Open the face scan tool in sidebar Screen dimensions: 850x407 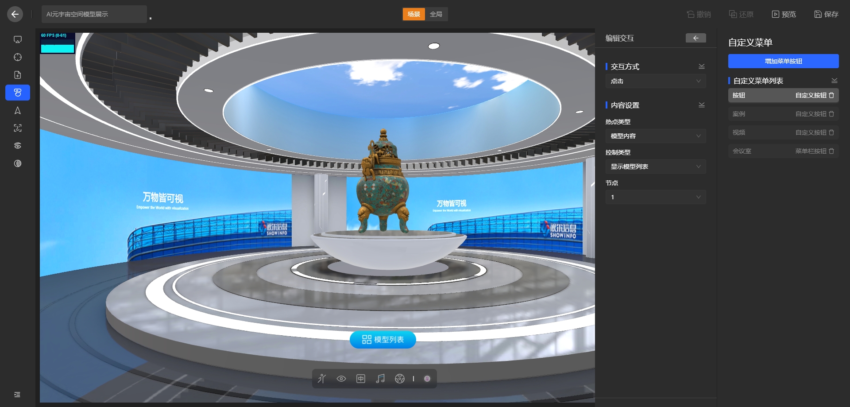[18, 128]
